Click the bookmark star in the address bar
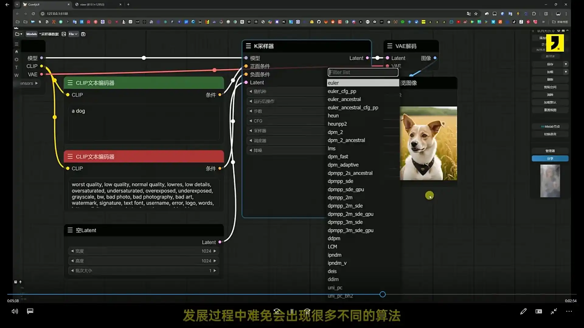Image resolution: width=584 pixels, height=328 pixels. coord(476,14)
